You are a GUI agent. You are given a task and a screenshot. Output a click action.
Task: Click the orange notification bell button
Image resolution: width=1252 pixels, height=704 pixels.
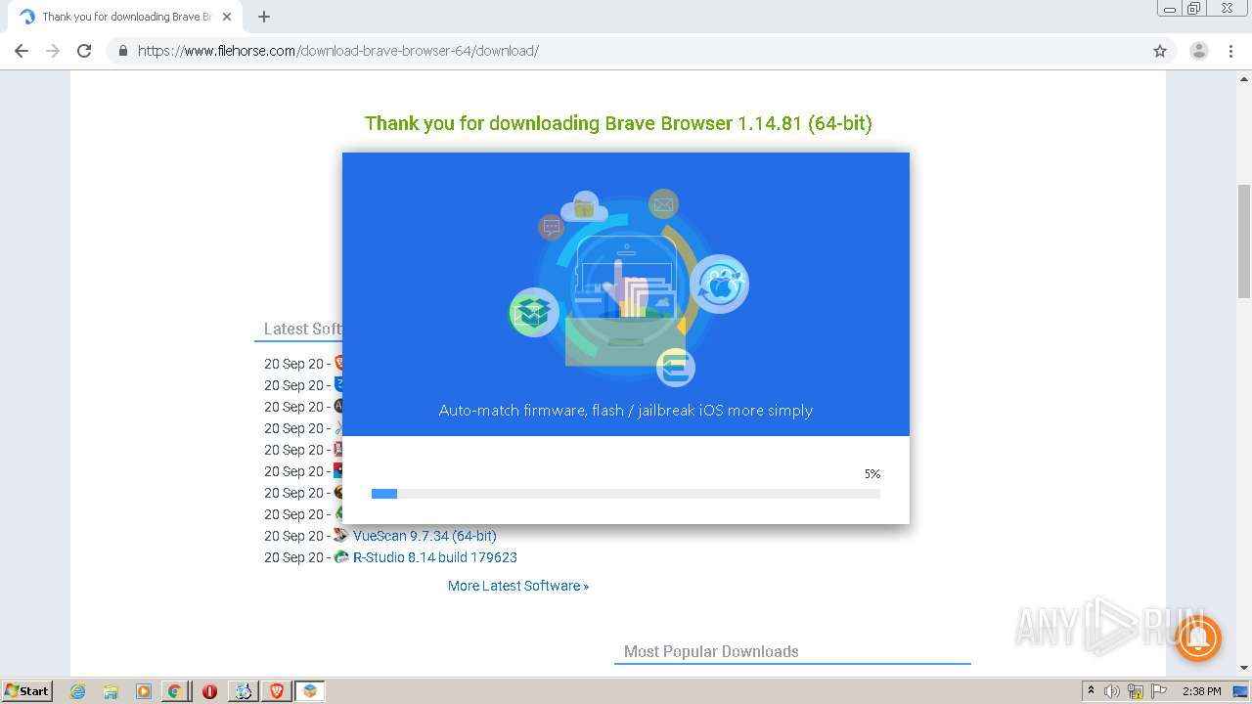pos(1197,638)
